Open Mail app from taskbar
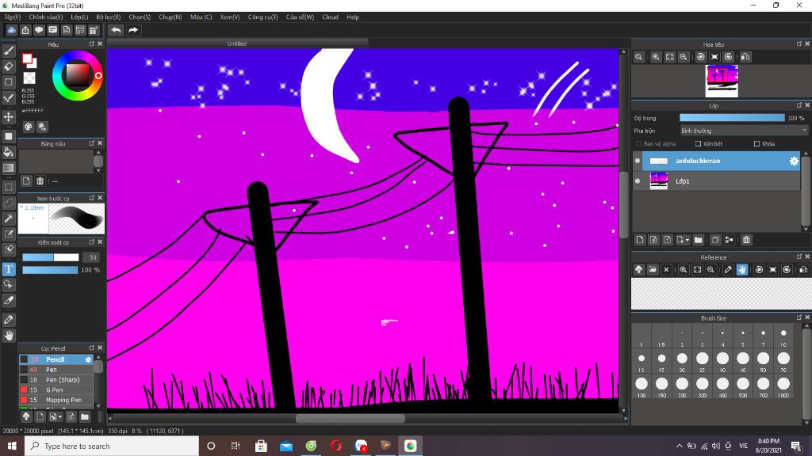 [285, 446]
